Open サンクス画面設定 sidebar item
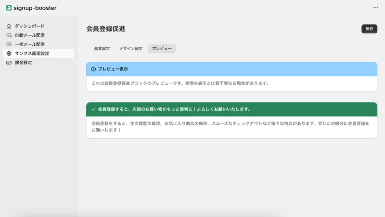The image size is (385, 217). click(38, 54)
